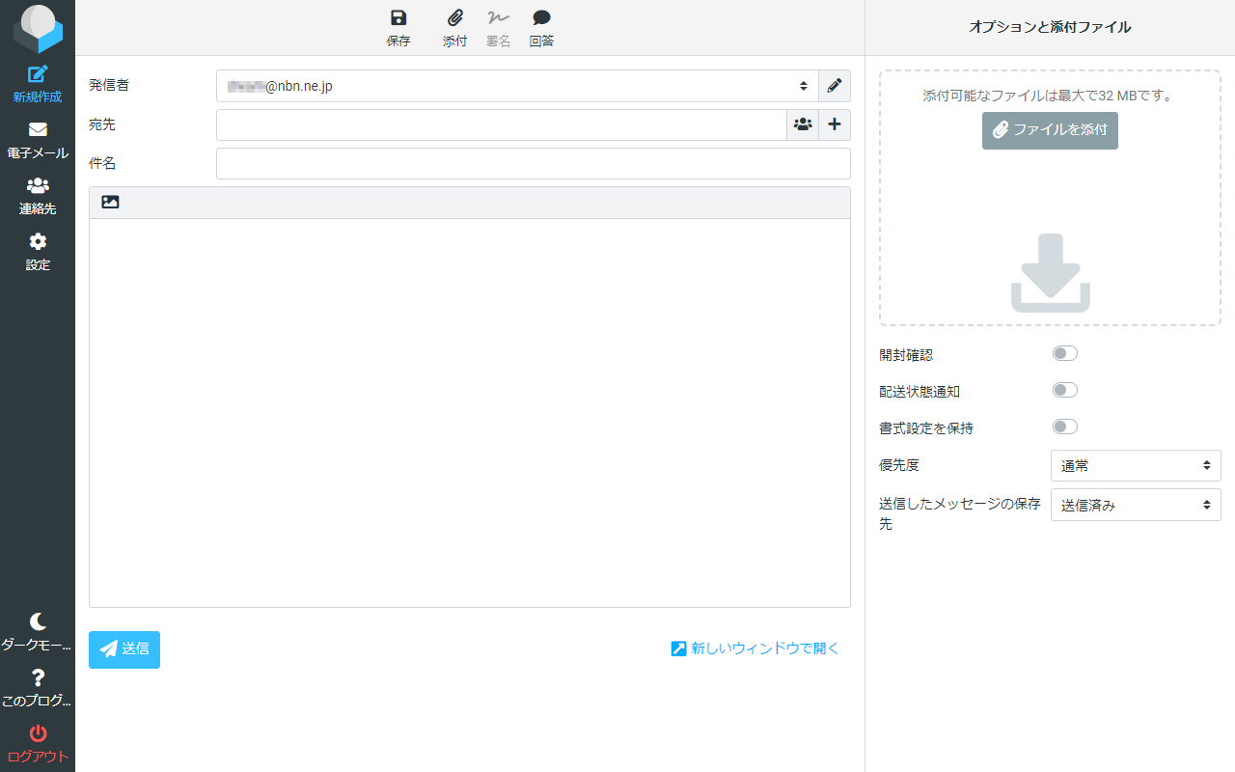Toggle 書式設定を保持 switch
Viewport: 1235px width, 772px height.
click(1065, 427)
